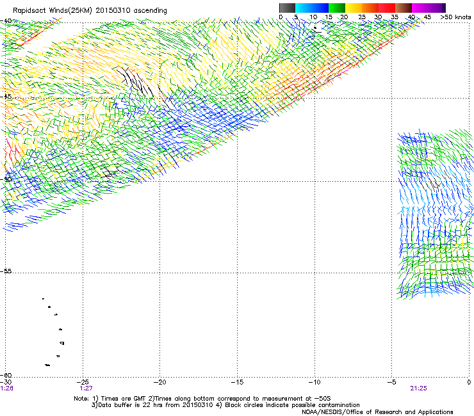Click the '>50 knots' legend label
This screenshot has width=474, height=416.
pyautogui.click(x=455, y=17)
